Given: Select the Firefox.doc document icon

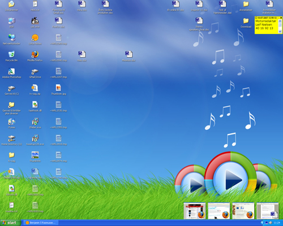Looking at the screenshot, I should [x=58, y=21].
